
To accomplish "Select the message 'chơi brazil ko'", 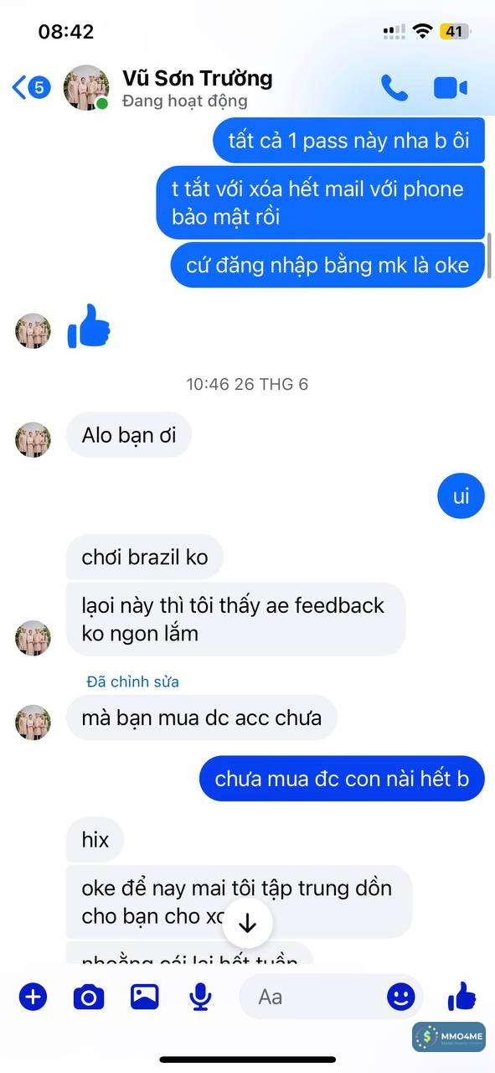I will [145, 557].
